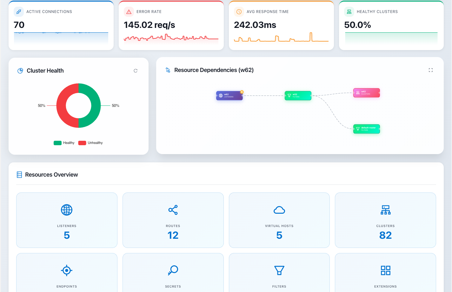452x292 pixels.
Task: Click the Virtual Hosts cloud icon
Action: (x=279, y=210)
